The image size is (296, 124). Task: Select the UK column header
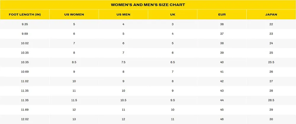coord(173,14)
